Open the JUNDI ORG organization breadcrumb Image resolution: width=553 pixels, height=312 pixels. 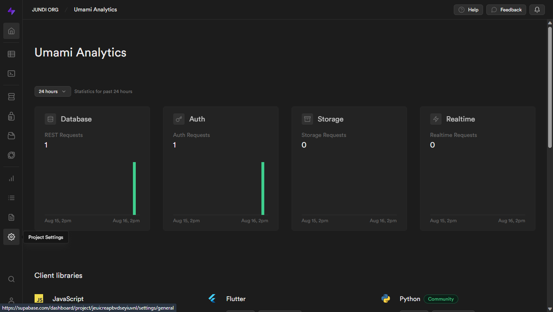point(45,10)
